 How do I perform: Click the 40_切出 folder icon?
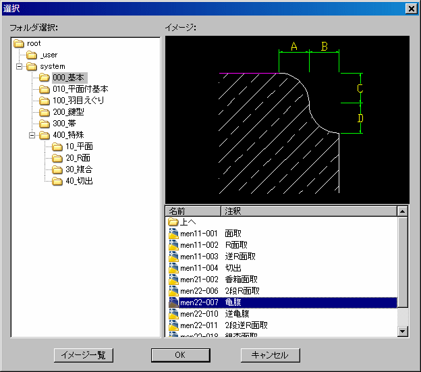click(57, 182)
